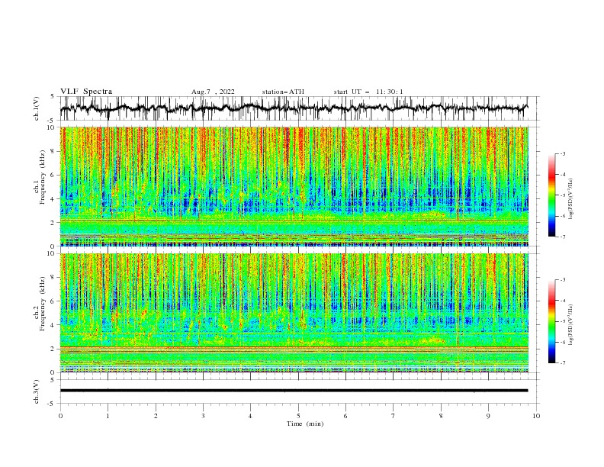The height and width of the screenshot is (467, 604).
Task: Click the "5" tick on ch.1(V) axis
Action: tap(53, 96)
